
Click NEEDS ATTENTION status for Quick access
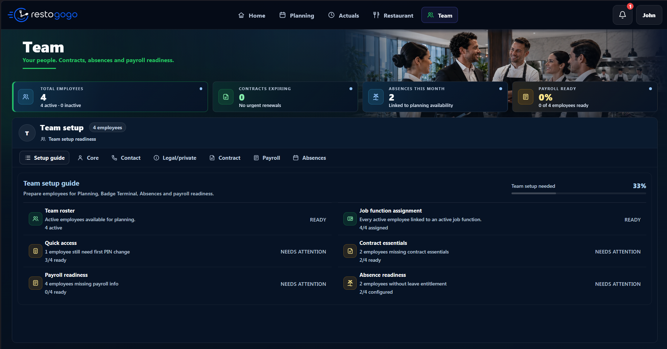coord(303,252)
